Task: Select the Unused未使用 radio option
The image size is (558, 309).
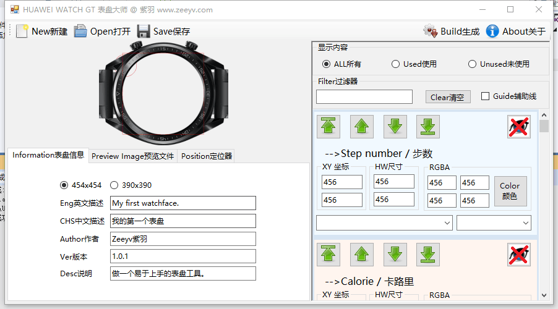Action: point(472,64)
